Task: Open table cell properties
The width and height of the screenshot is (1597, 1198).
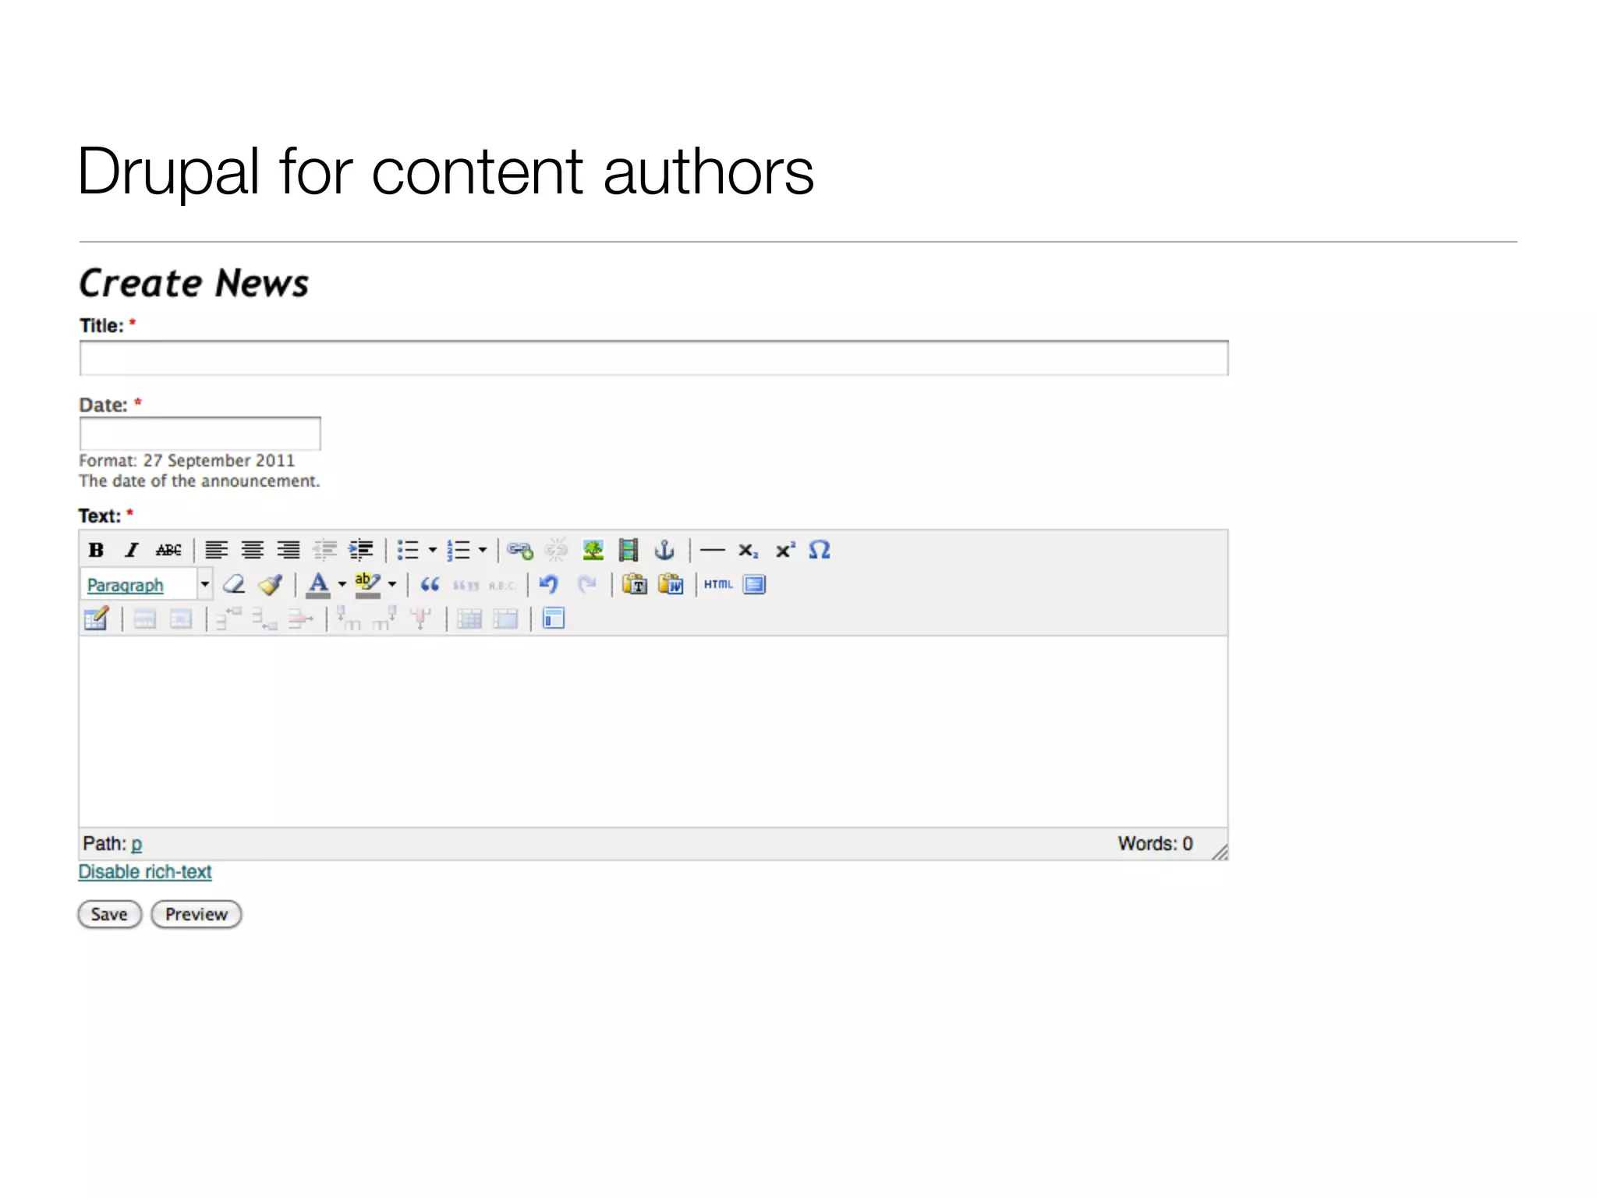Action: coord(181,619)
